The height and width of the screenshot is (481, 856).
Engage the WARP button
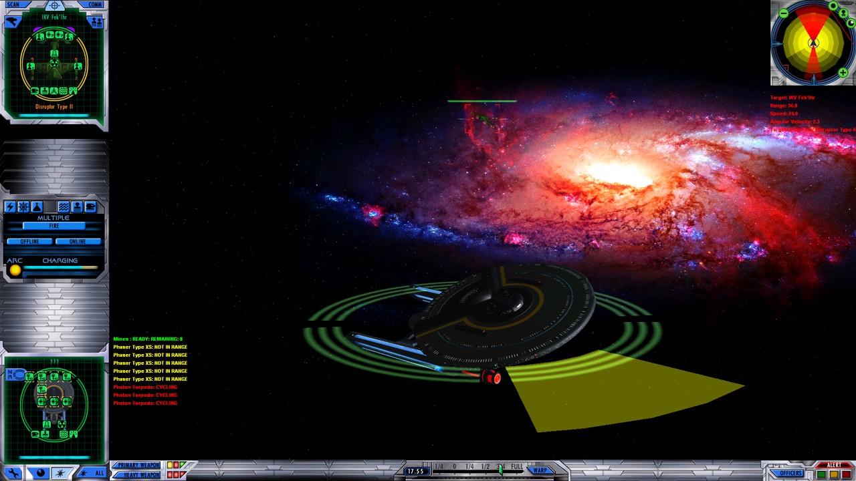coord(540,470)
